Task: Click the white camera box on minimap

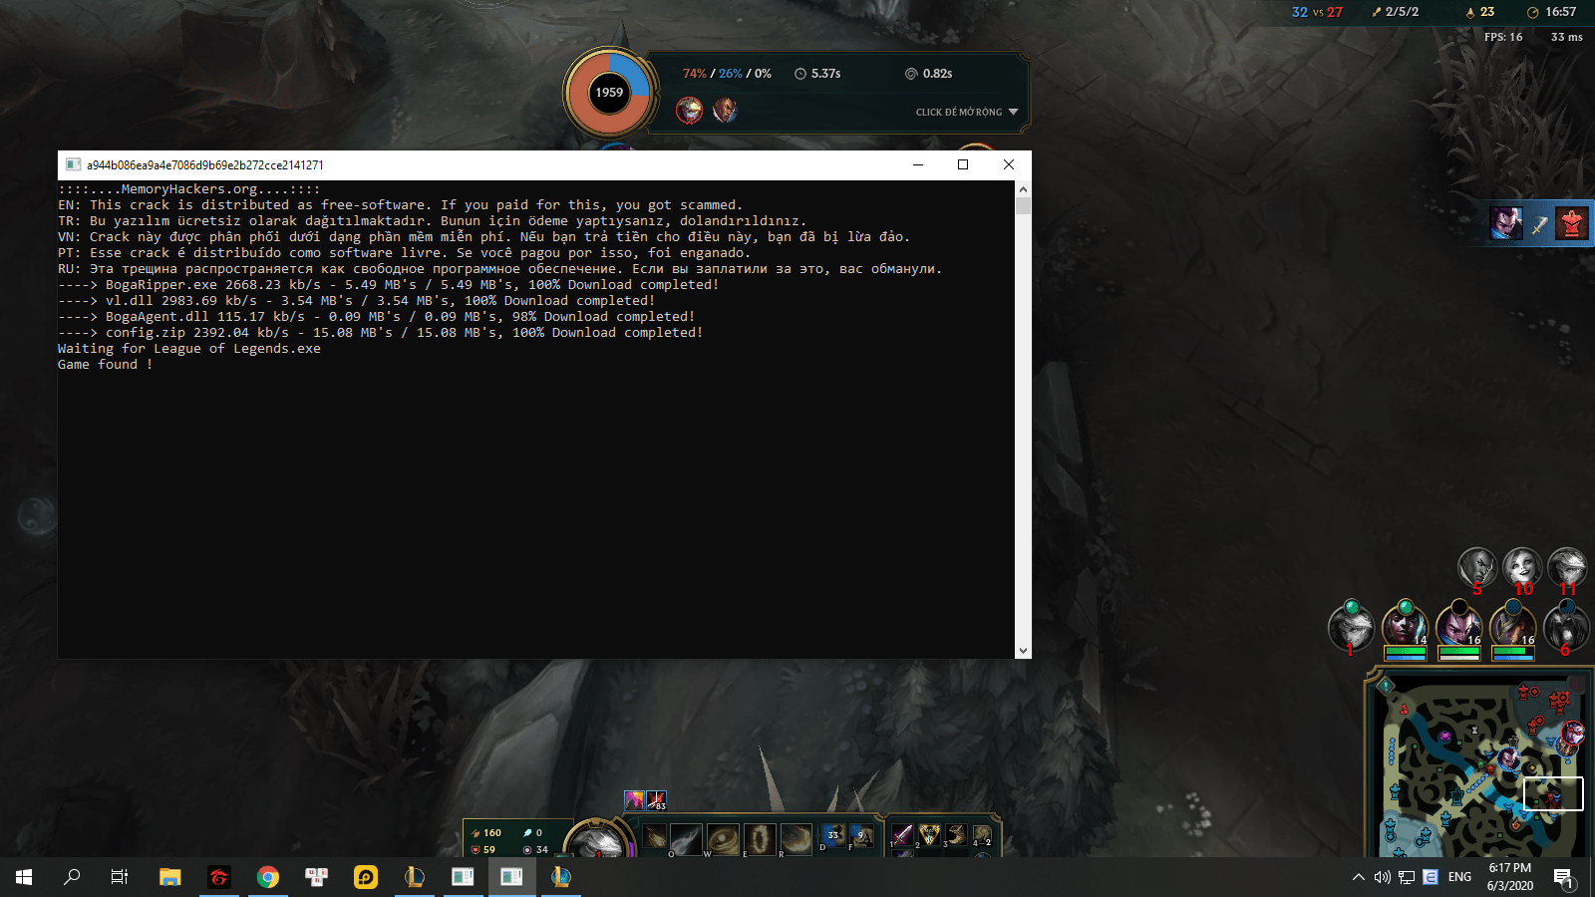Action: point(1553,794)
